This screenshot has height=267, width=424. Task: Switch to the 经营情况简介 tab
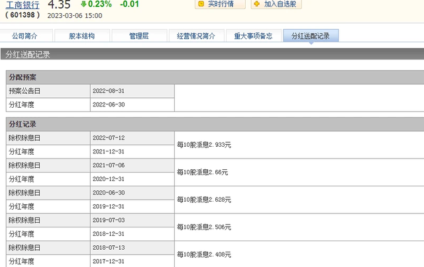click(196, 36)
